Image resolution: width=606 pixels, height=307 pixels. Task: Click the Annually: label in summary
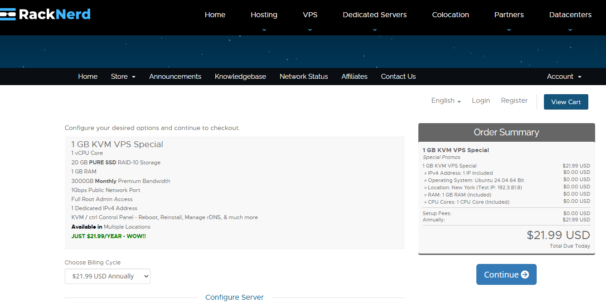tap(434, 220)
